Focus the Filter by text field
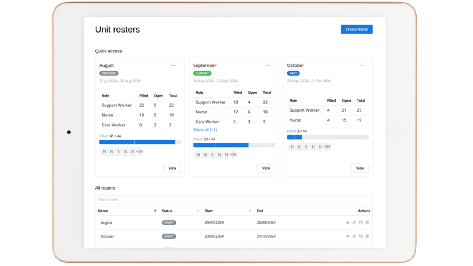Viewport: 473px width, 266px height. coord(234,199)
